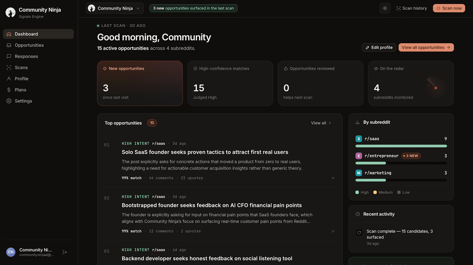The image size is (473, 265).
Task: Open On the radar card
Action: [411, 83]
